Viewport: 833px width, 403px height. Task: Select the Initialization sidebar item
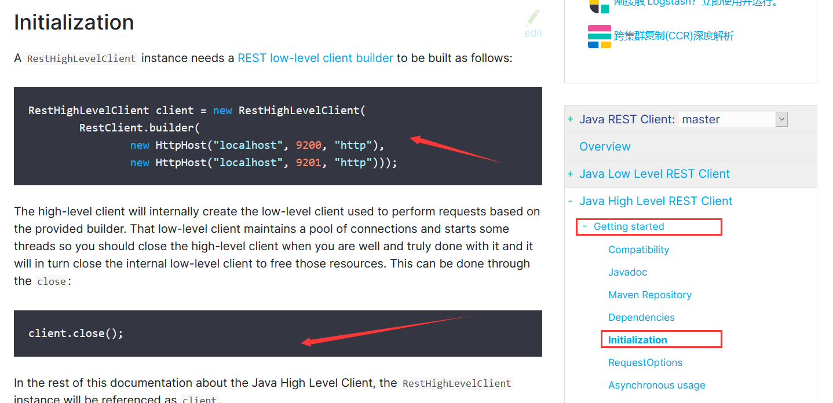click(x=637, y=340)
